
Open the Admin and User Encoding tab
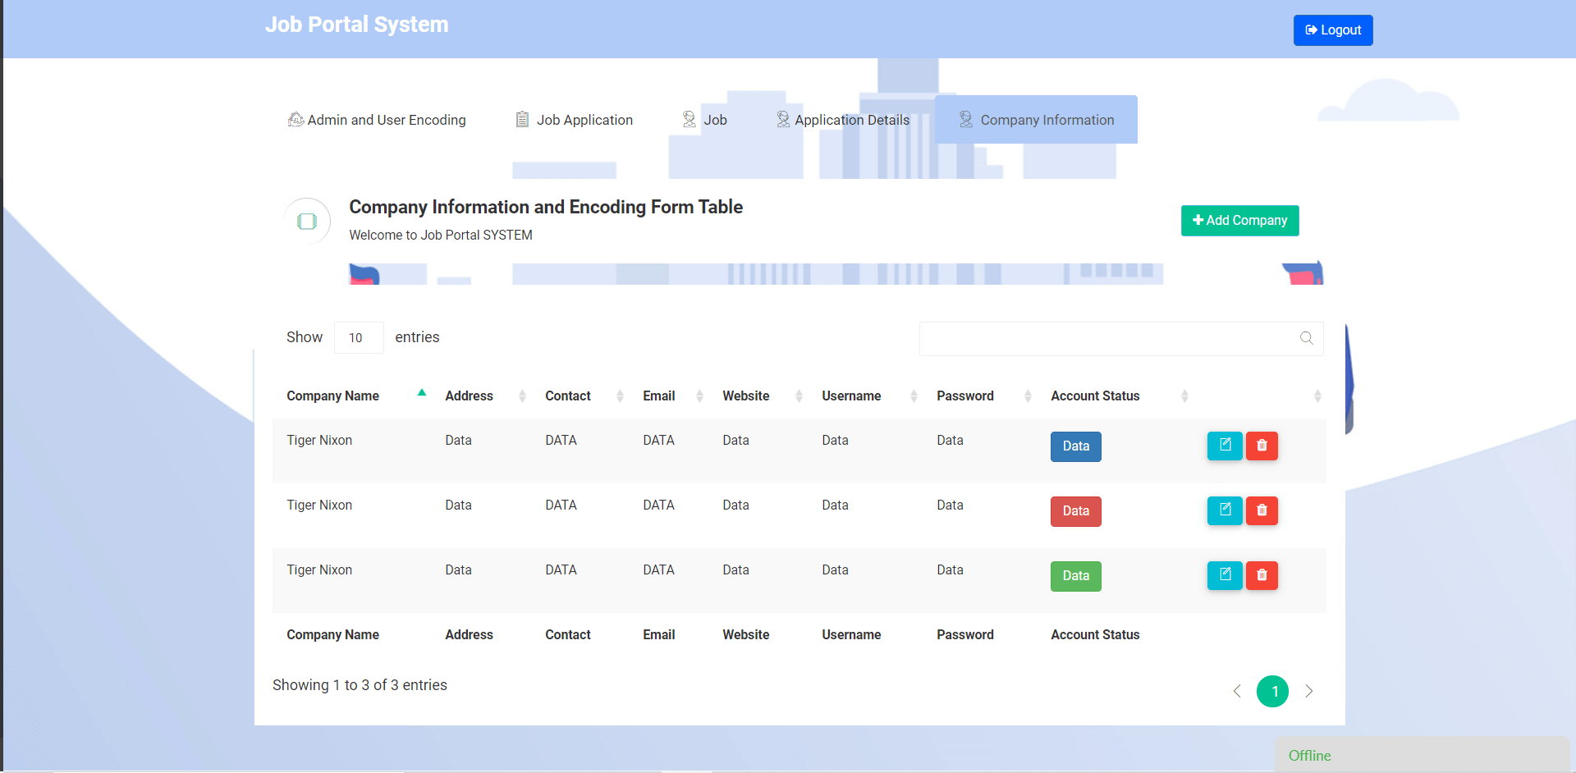pos(376,119)
